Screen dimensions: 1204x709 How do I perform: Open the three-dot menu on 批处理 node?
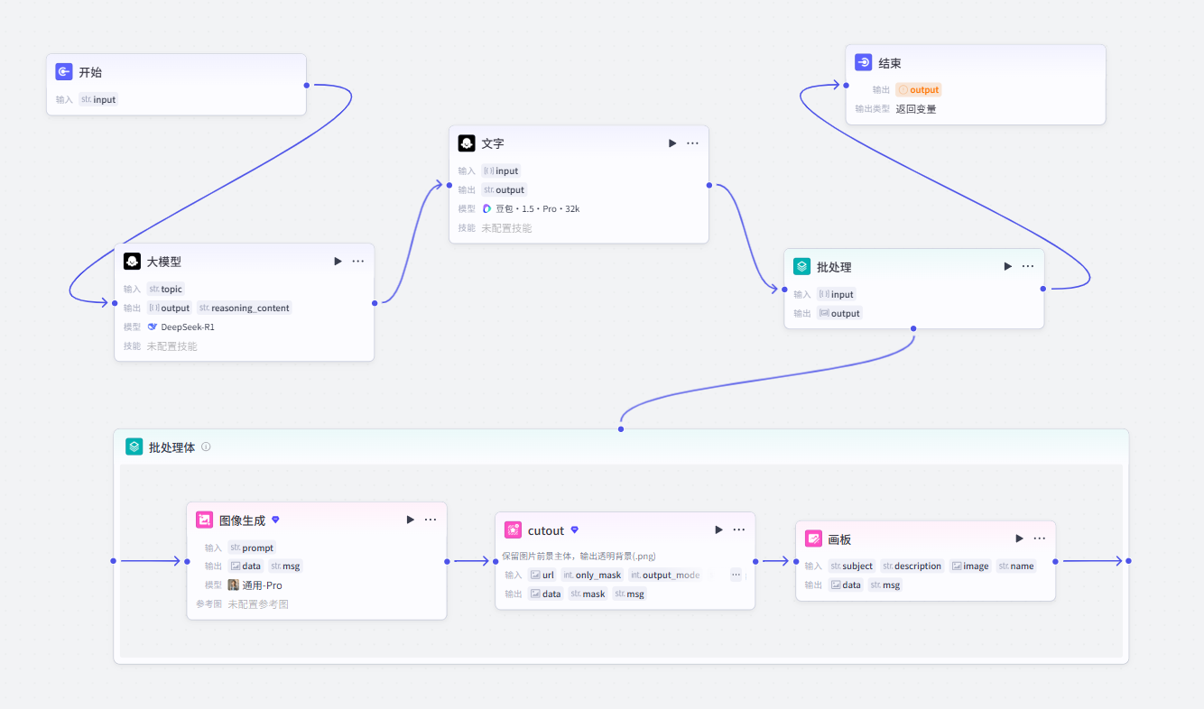(x=1028, y=266)
